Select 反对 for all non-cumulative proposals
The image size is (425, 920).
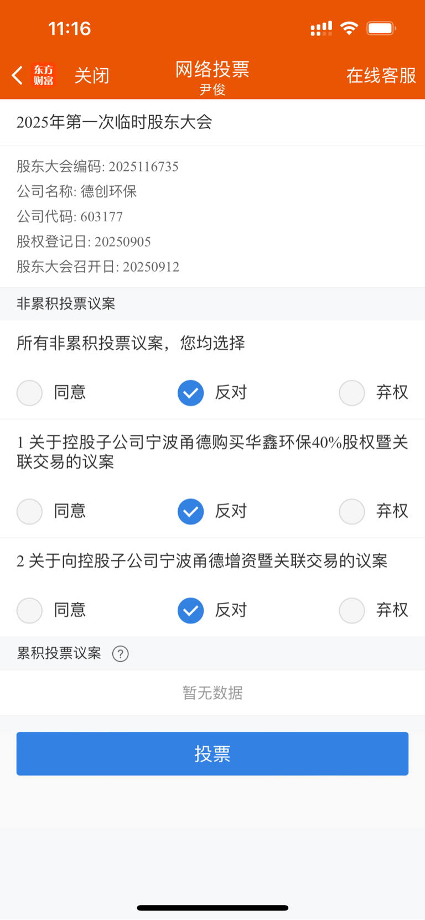(x=190, y=393)
